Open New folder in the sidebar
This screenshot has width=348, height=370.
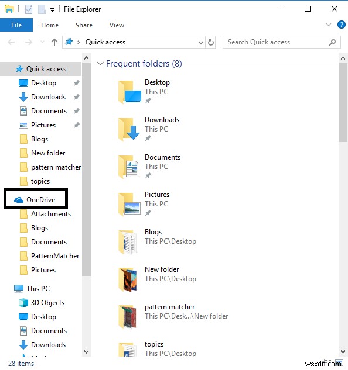pyautogui.click(x=48, y=153)
